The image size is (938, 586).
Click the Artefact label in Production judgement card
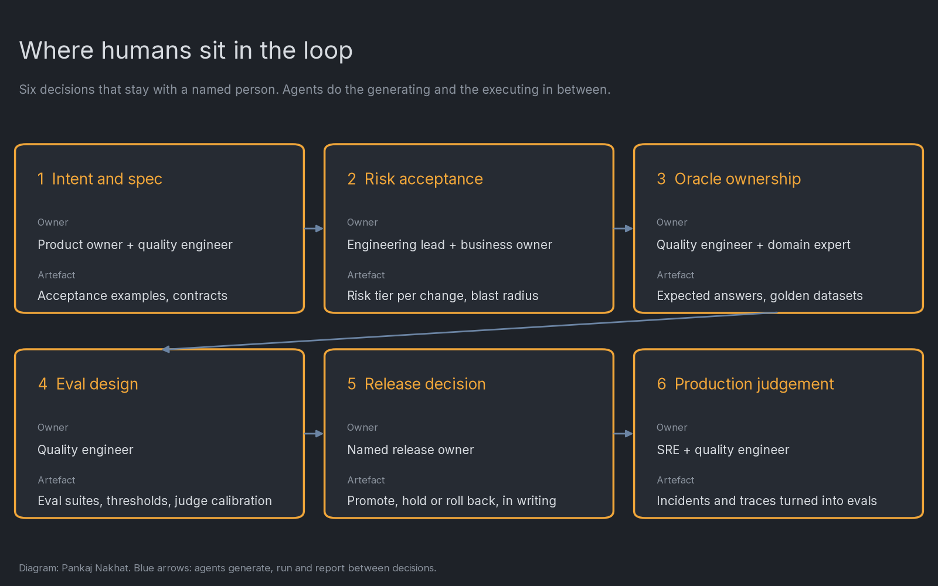click(x=675, y=481)
